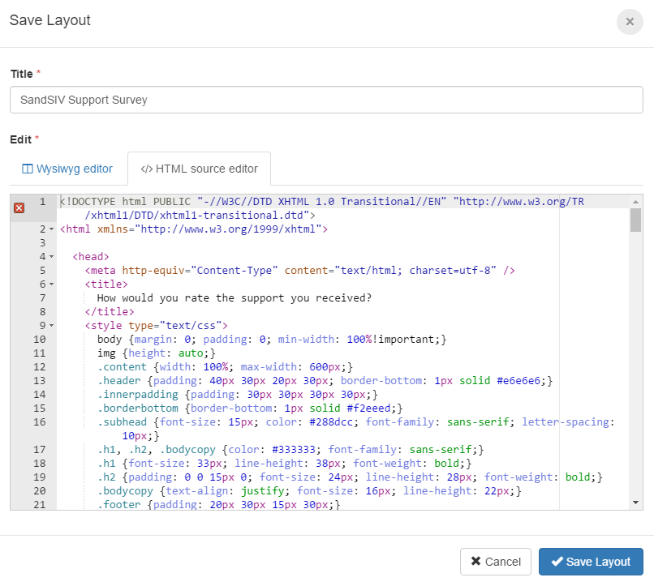654x586 pixels.
Task: Cancel the layout save
Action: tap(496, 562)
